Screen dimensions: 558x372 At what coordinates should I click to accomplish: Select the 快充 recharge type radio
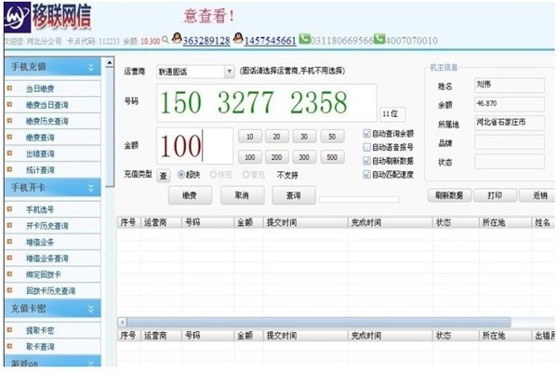[x=213, y=175]
